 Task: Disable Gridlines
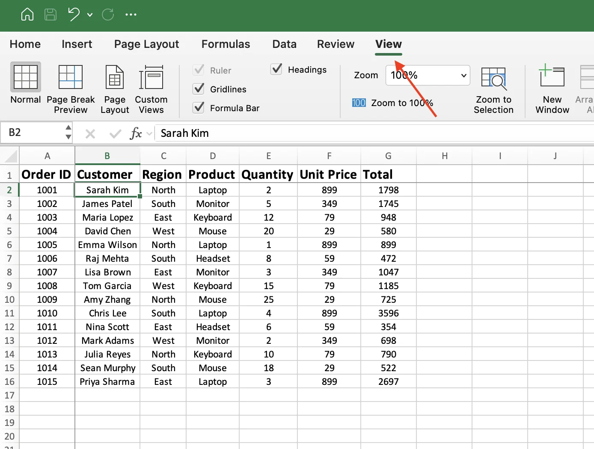point(198,89)
